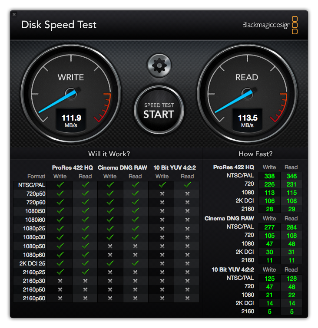Click the Disk Speed Test title text

[59, 25]
